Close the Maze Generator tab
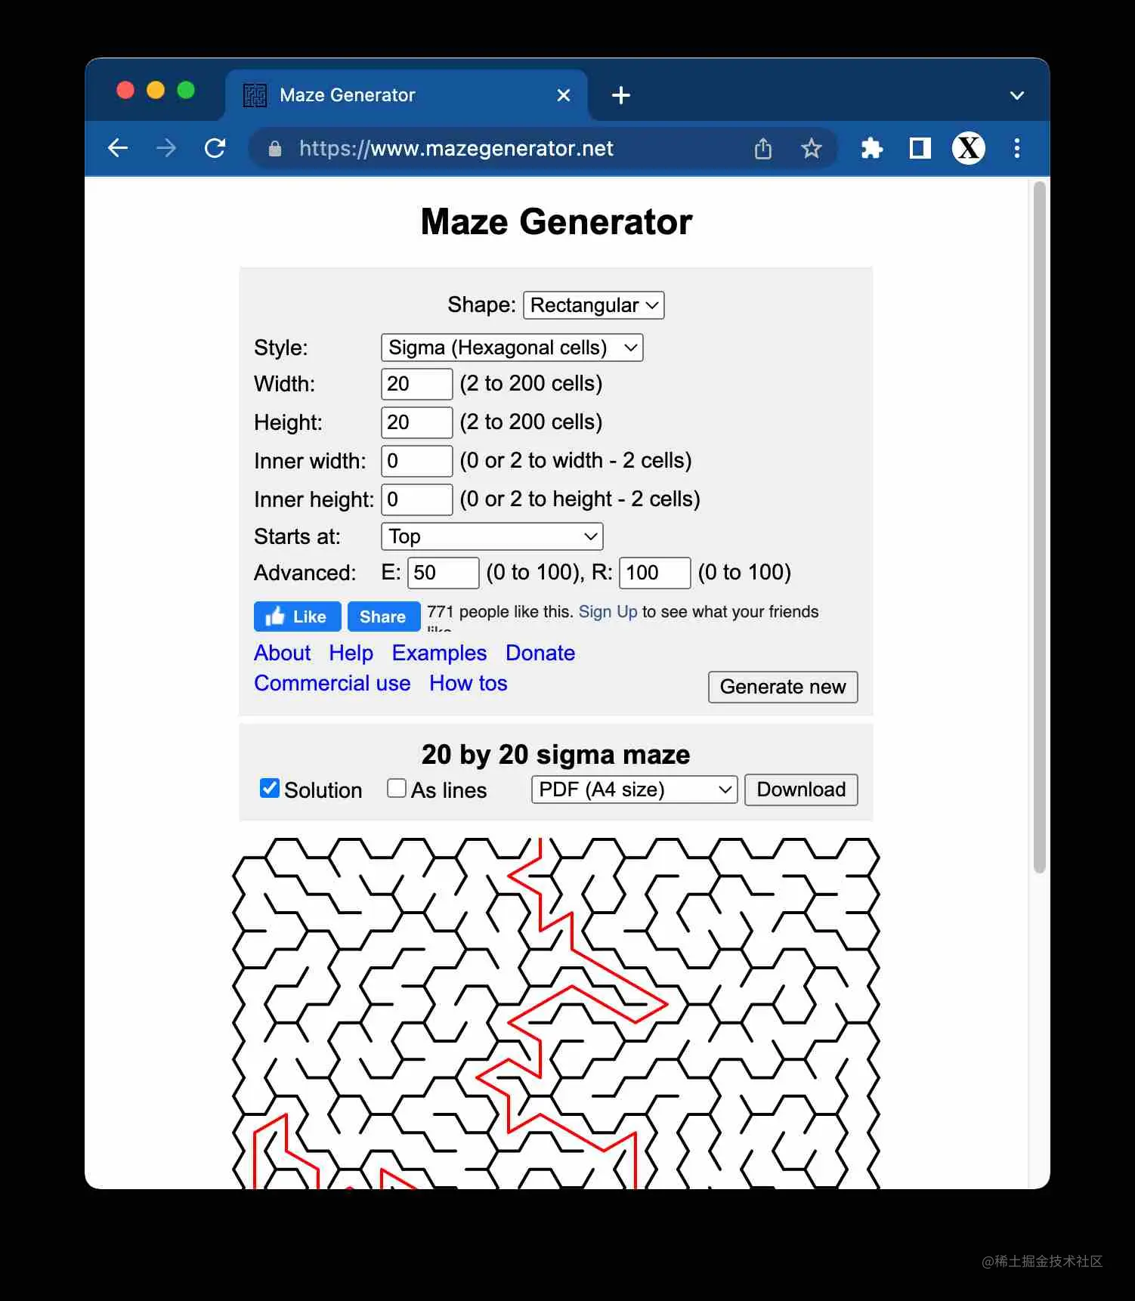The width and height of the screenshot is (1135, 1301). (x=564, y=95)
